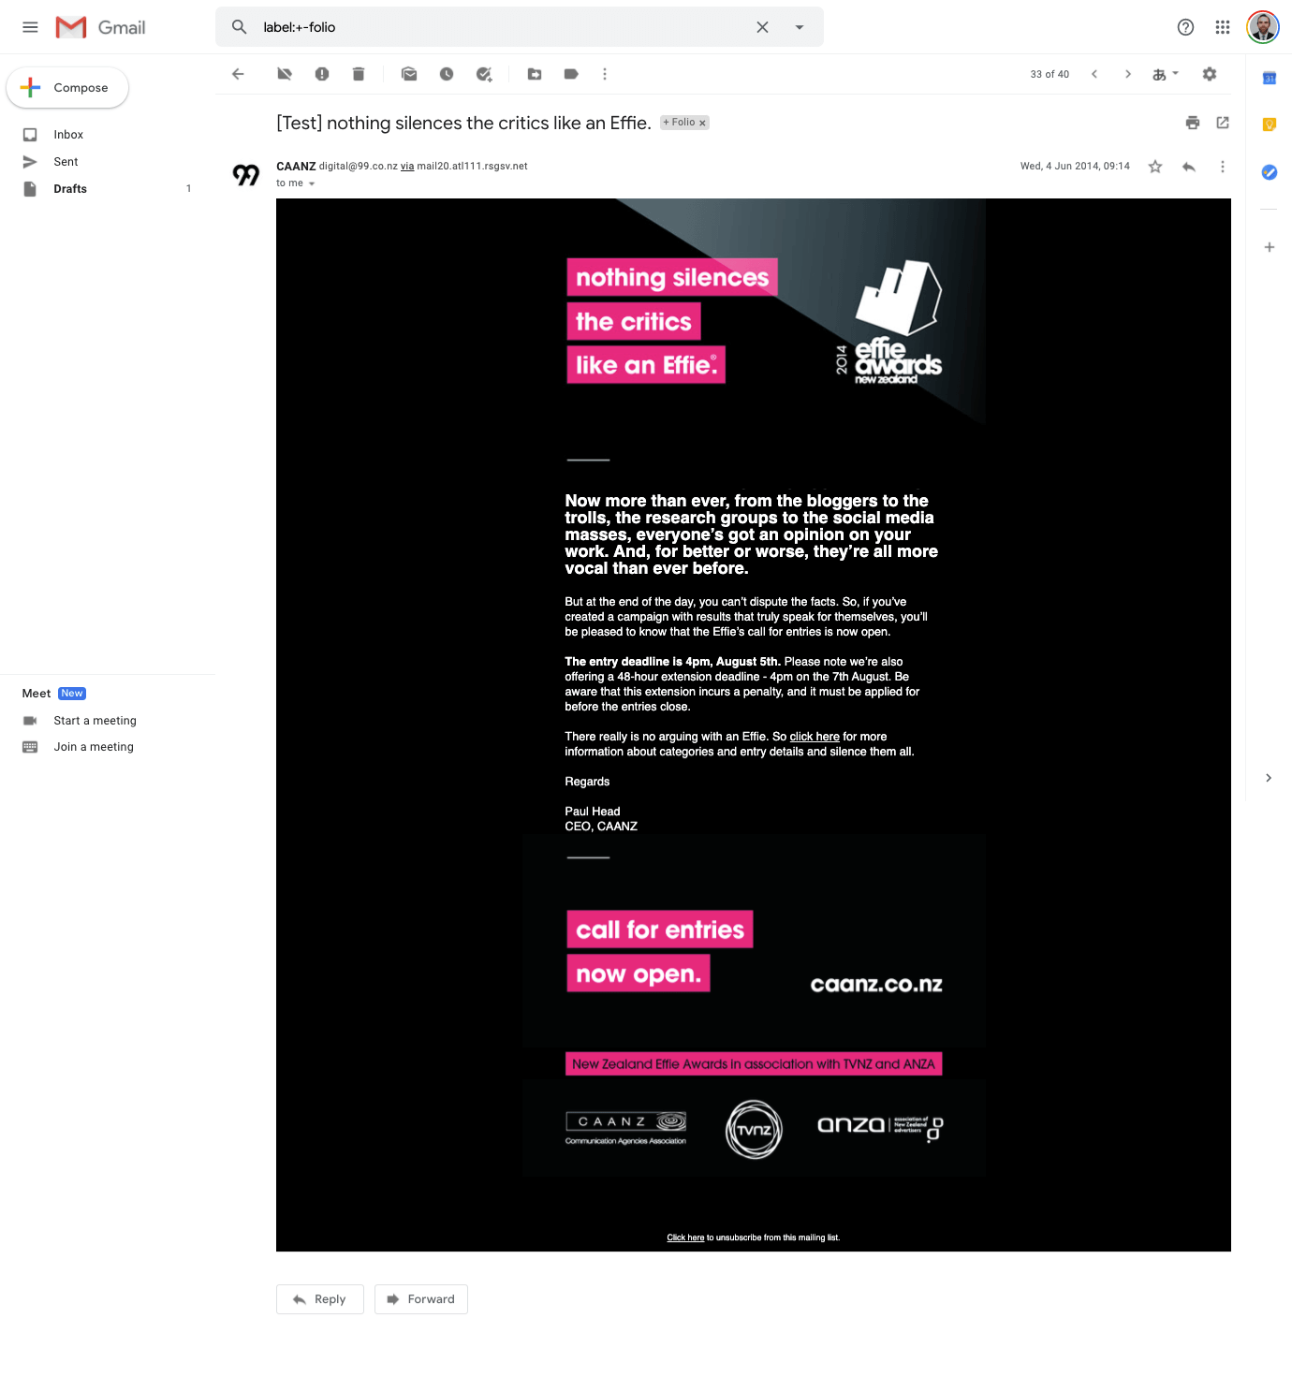The width and height of the screenshot is (1292, 1376).
Task: Open the Sent folder
Action: (x=66, y=162)
